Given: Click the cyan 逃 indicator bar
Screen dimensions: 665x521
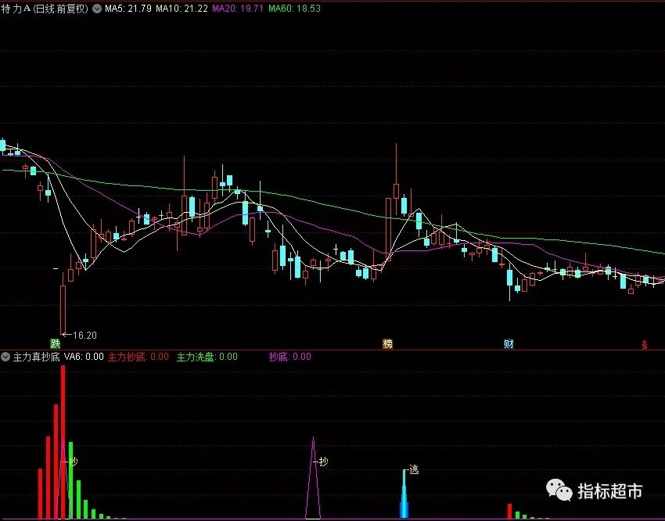Looking at the screenshot, I should click(404, 494).
